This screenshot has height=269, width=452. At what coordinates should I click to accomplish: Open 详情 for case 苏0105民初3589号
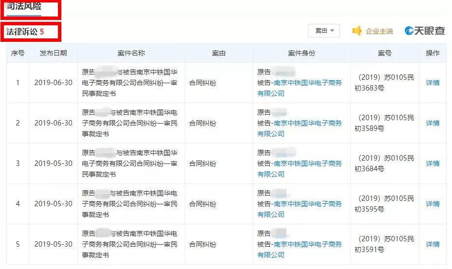[x=433, y=123]
